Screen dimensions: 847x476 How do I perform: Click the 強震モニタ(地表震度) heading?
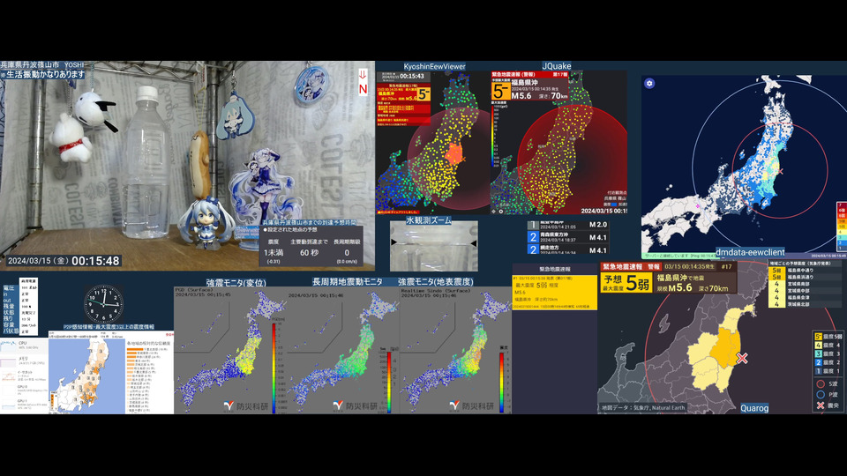[435, 282]
